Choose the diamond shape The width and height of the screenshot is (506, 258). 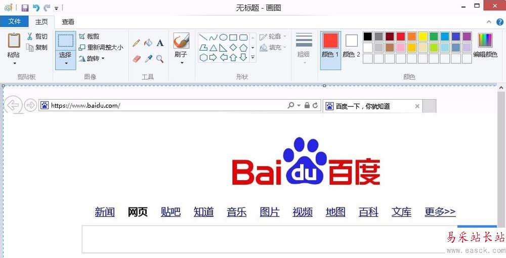click(x=233, y=48)
